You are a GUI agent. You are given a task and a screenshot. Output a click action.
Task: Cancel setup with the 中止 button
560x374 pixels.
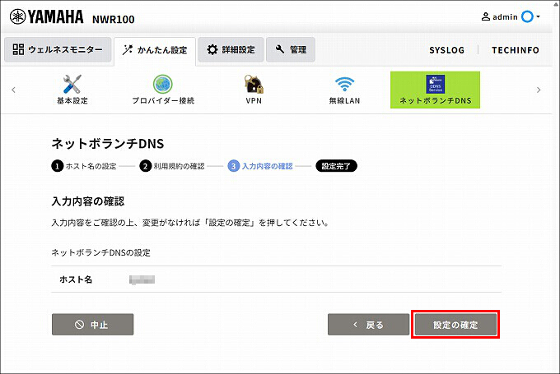click(x=92, y=325)
